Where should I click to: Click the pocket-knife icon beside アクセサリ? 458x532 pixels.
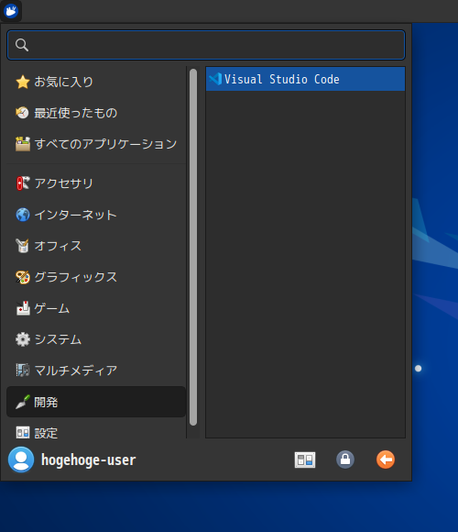(23, 183)
